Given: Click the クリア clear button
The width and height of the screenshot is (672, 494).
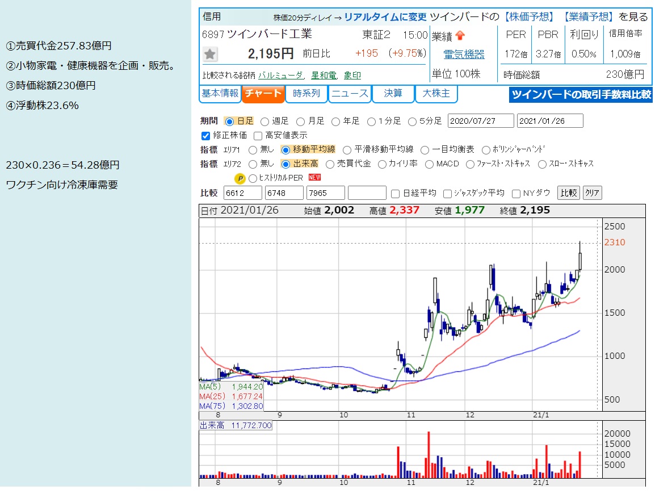Looking at the screenshot, I should pos(592,193).
